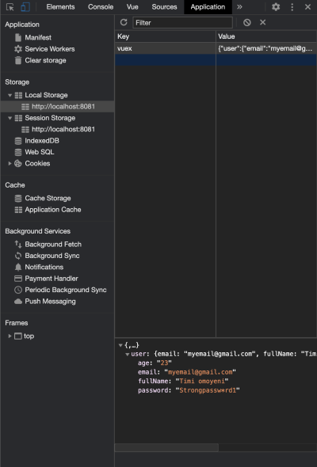Click the Manifest file icon
The image size is (317, 467).
(x=18, y=37)
